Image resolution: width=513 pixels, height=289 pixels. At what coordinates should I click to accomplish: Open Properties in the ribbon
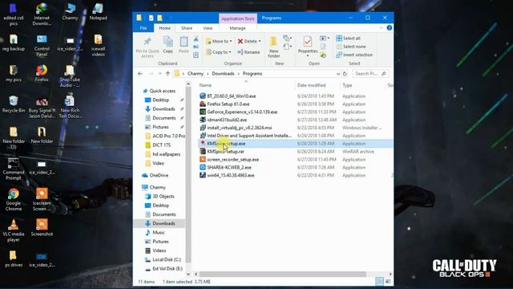click(x=308, y=47)
